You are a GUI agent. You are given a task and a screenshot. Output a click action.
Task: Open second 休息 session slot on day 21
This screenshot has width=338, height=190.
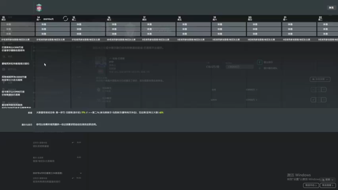[x=299, y=29]
